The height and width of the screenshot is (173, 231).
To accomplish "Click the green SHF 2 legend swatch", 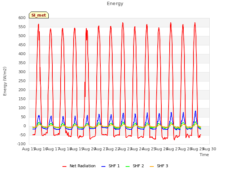I will point(127,167).
